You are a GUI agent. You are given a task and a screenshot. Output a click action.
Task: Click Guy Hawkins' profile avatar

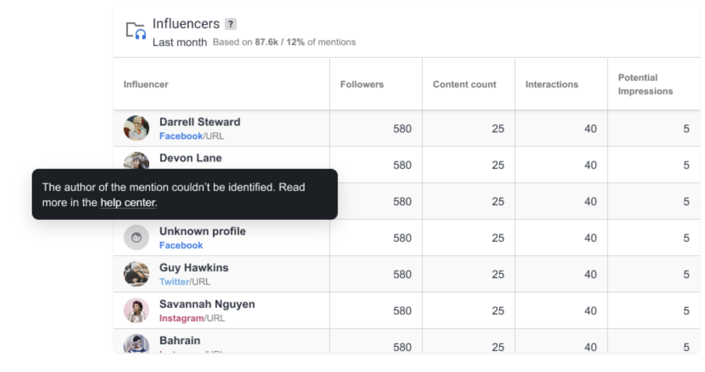[136, 274]
